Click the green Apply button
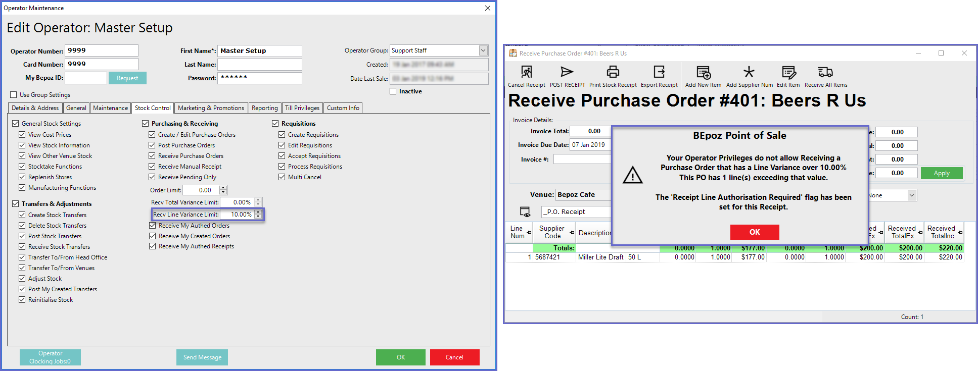 click(942, 173)
